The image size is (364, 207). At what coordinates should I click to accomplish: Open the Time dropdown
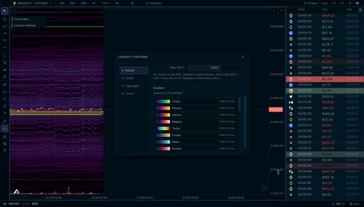click(106, 3)
